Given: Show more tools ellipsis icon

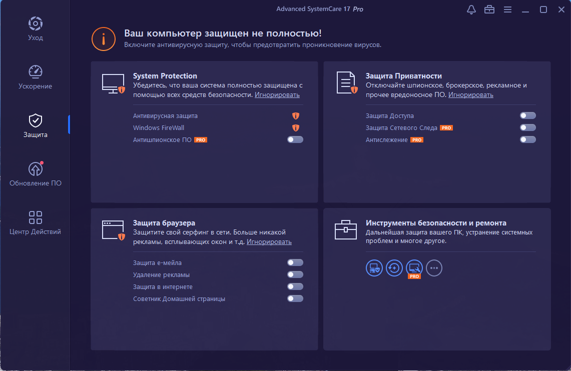Looking at the screenshot, I should click(x=434, y=268).
